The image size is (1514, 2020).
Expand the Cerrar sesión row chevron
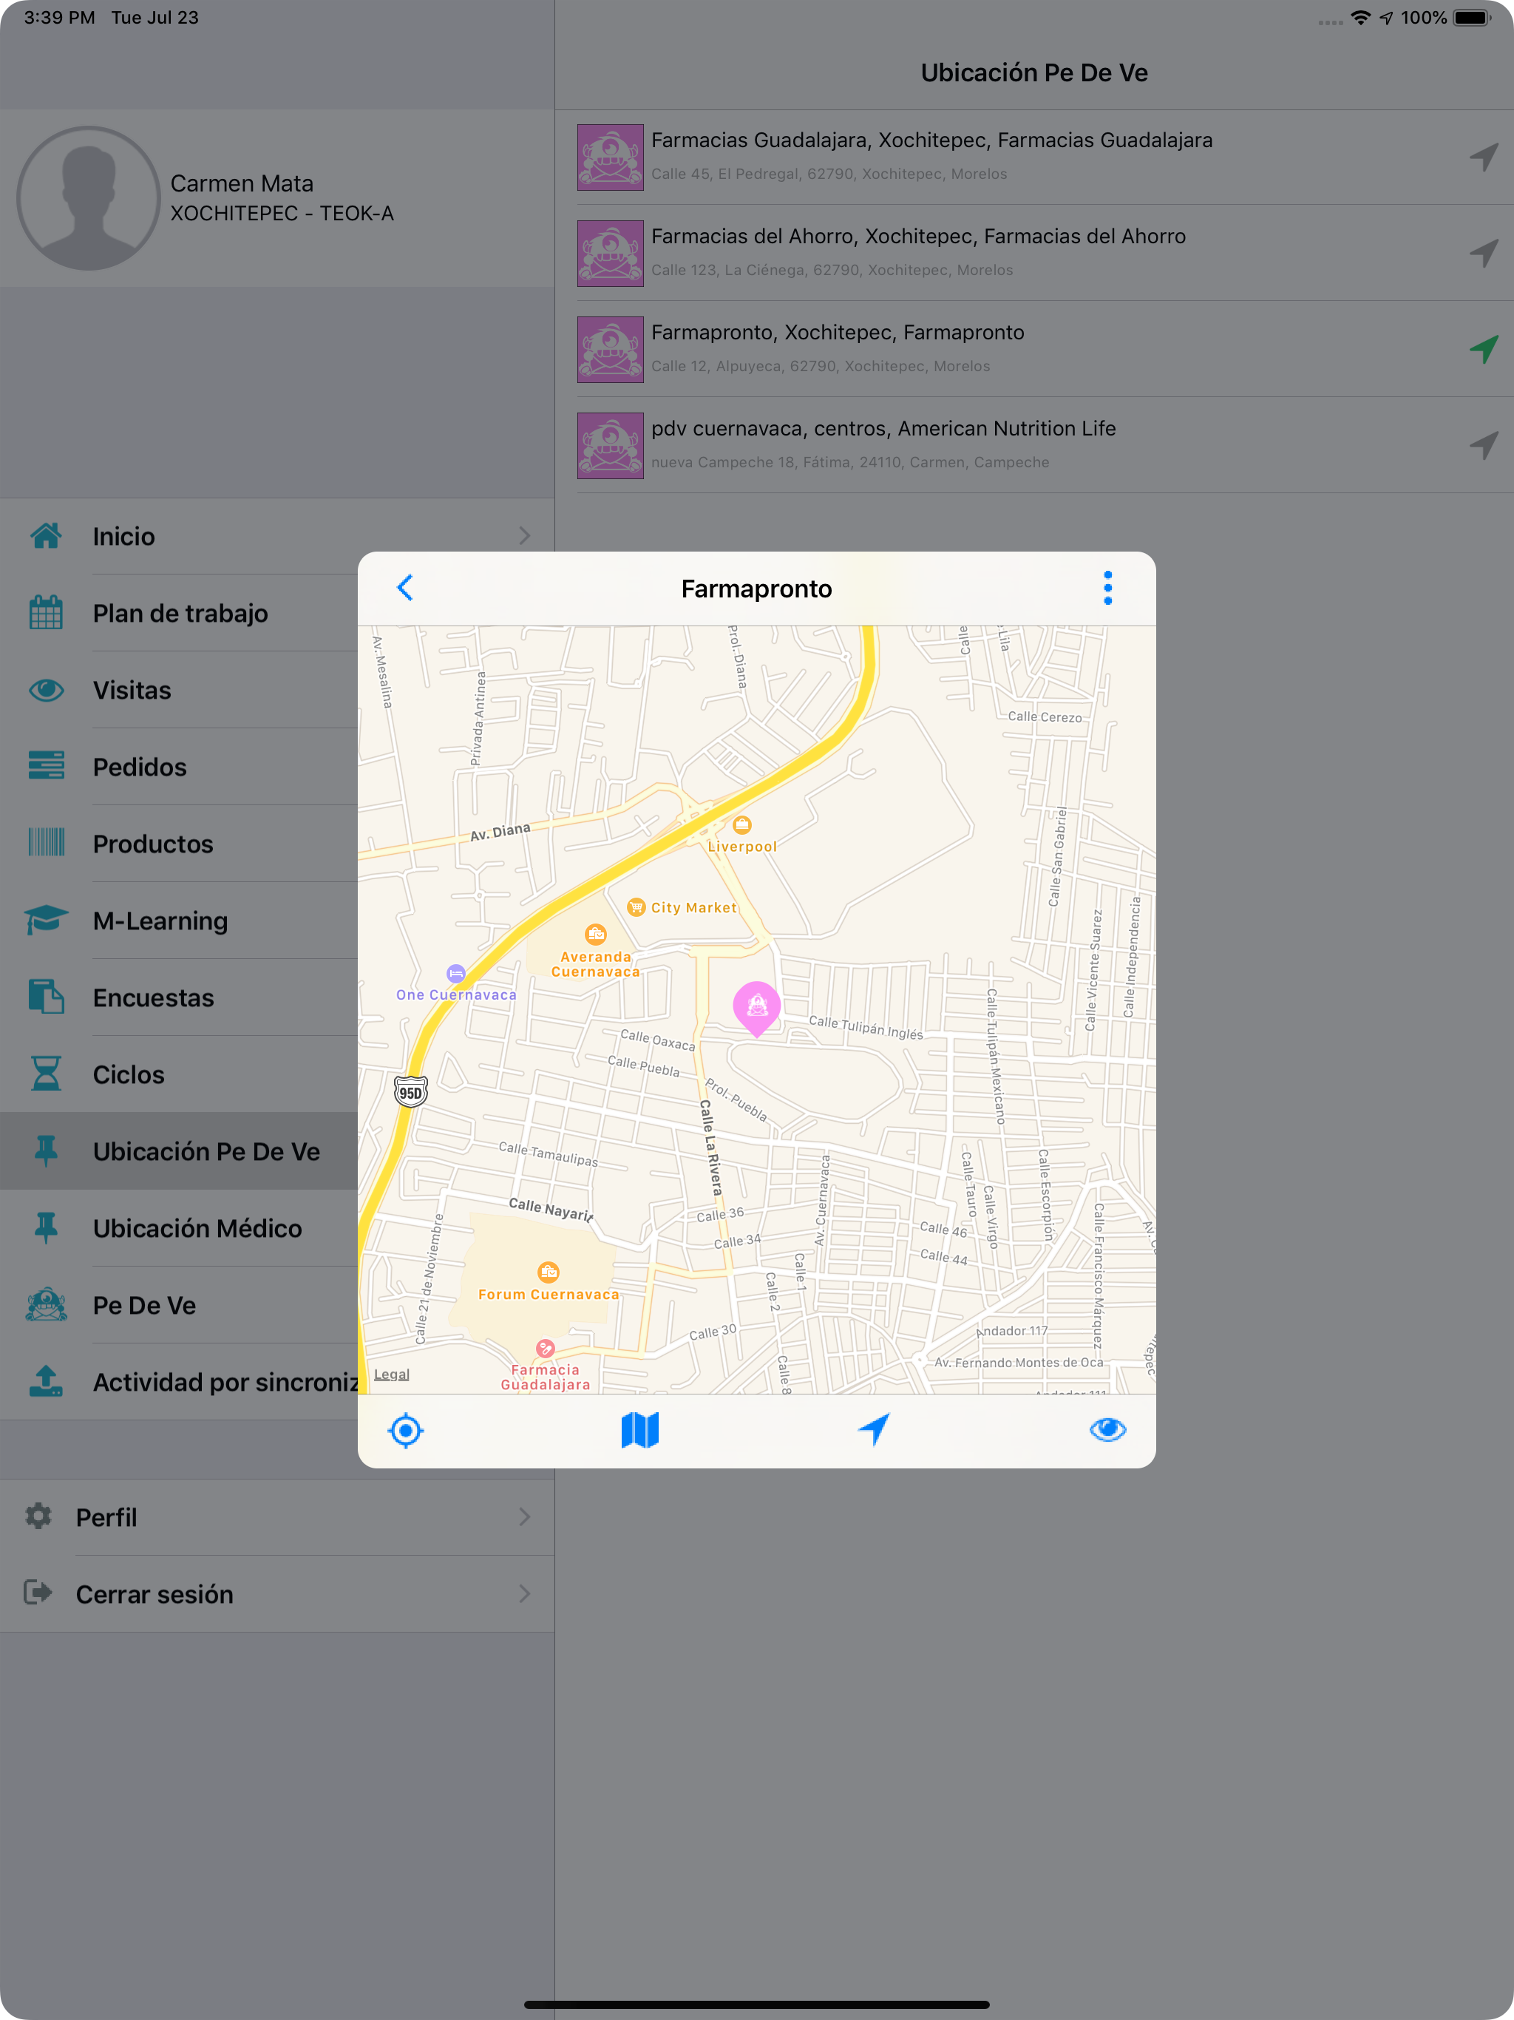[524, 1594]
